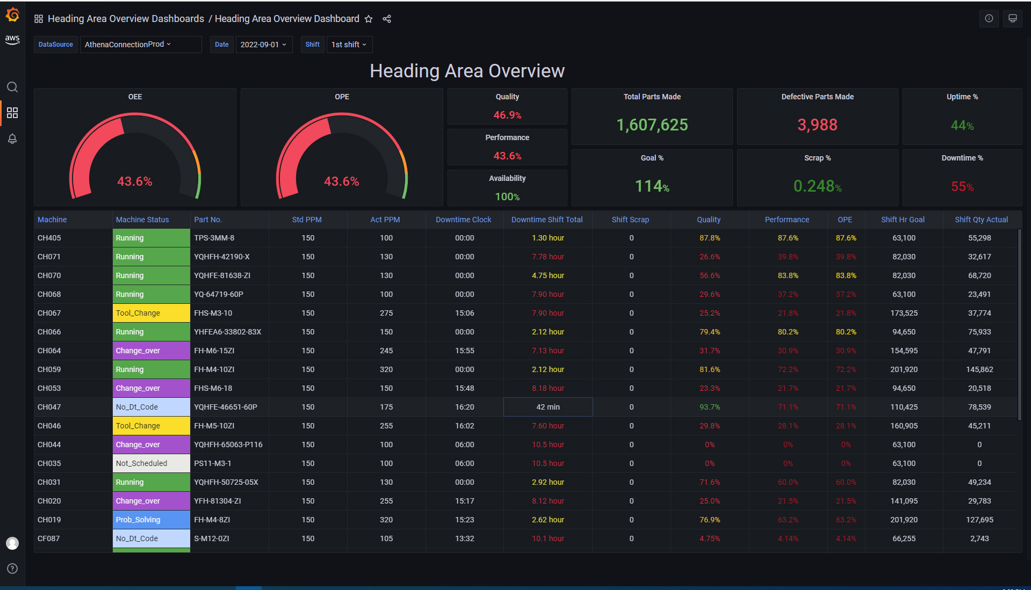
Task: Open the help question mark icon
Action: coord(12,569)
